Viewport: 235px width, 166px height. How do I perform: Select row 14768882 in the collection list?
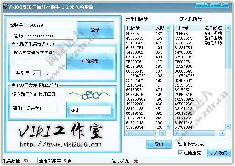pos(145,52)
